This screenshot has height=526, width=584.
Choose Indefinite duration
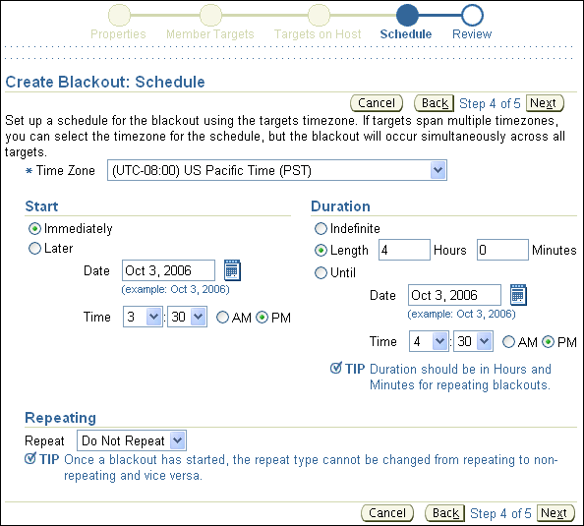321,228
